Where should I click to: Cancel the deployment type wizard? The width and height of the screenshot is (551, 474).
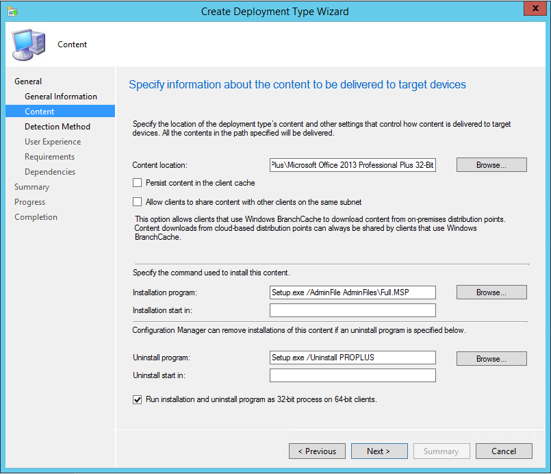[504, 451]
